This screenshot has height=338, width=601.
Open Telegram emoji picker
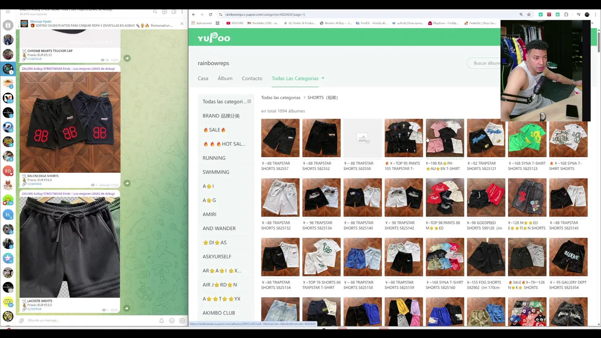172,321
